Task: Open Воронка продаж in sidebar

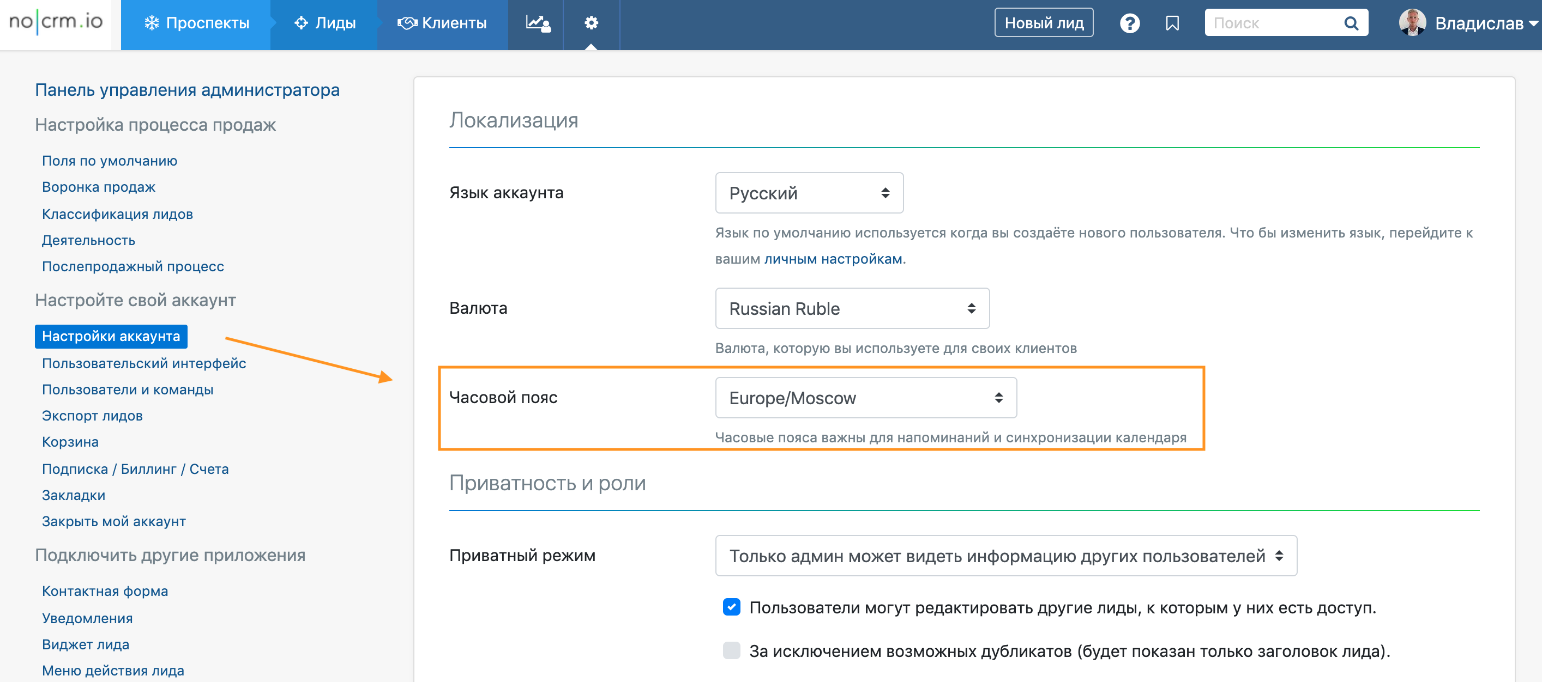Action: coord(99,187)
